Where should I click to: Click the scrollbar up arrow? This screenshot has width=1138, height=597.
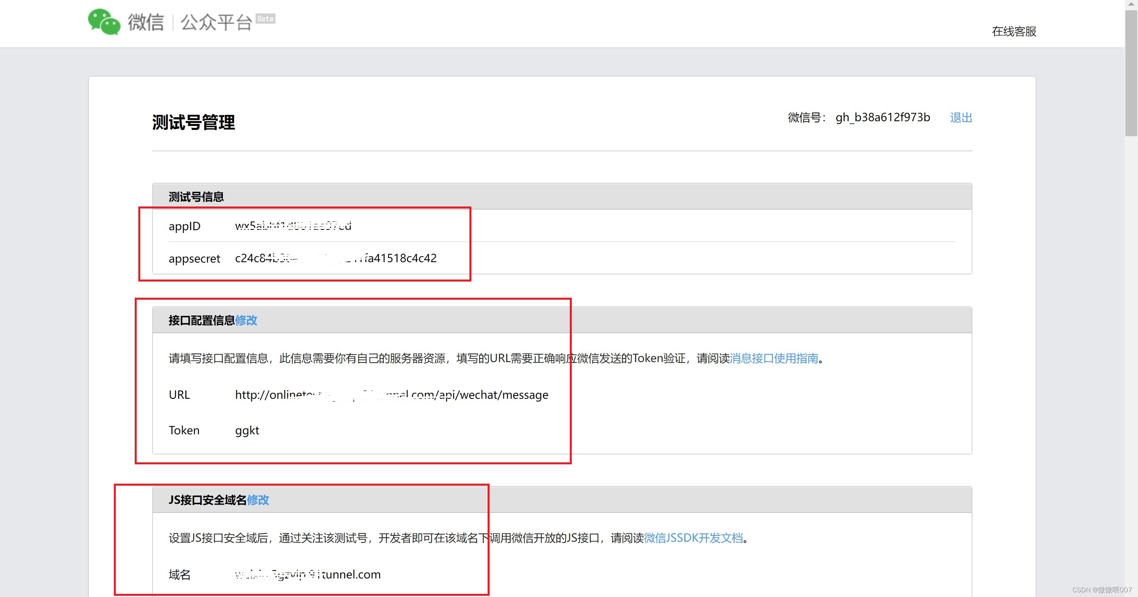[x=1131, y=4]
